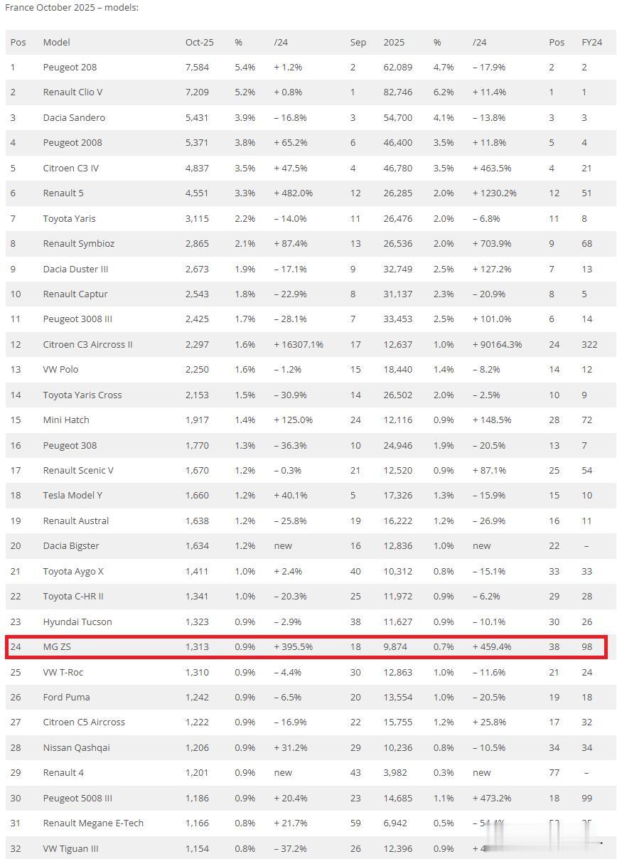Click the Oct-25 column header
The height and width of the screenshot is (859, 617).
(200, 42)
